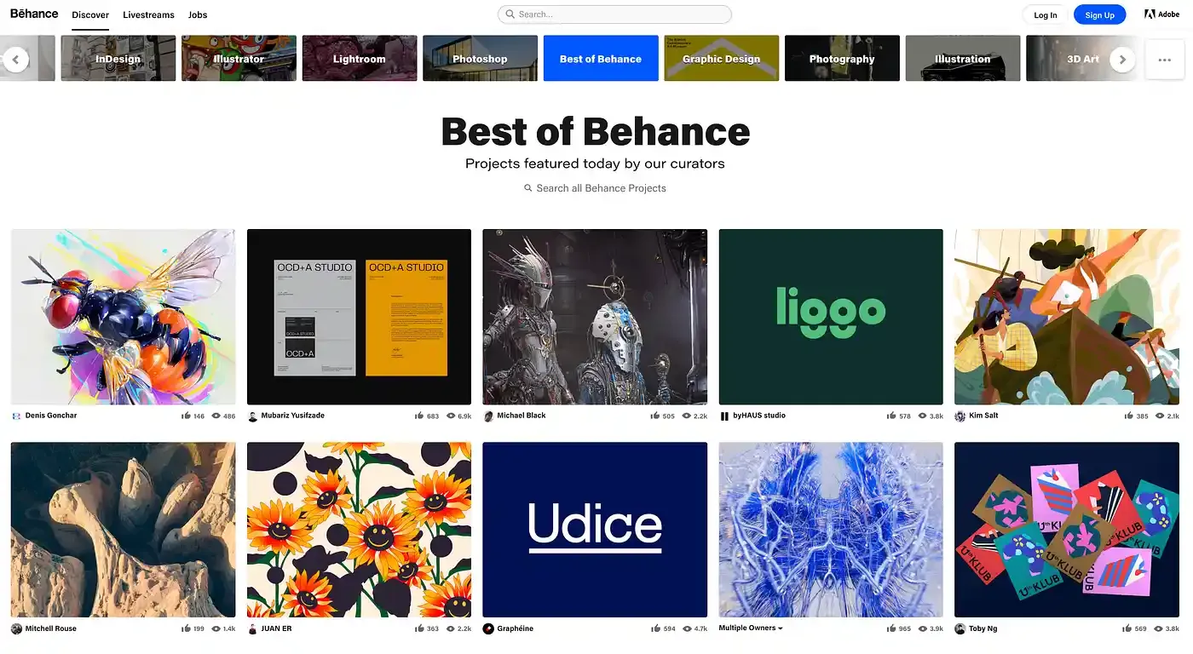The height and width of the screenshot is (654, 1193).
Task: Click thumbs-up icon on Mitchell Rouse's project
Action: pos(186,629)
